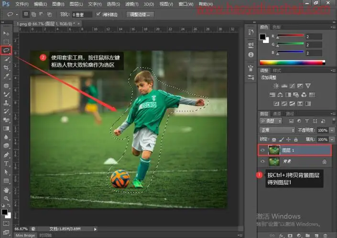The height and width of the screenshot is (238, 337).
Task: Click the layer style fx icon
Action: coord(281,236)
